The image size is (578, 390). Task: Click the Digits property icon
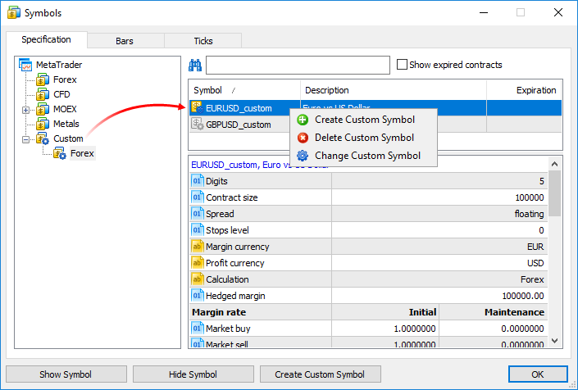(198, 181)
